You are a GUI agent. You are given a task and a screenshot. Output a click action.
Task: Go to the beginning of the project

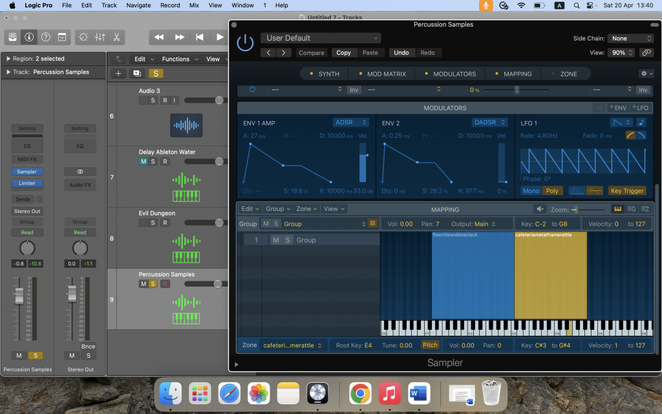(200, 37)
